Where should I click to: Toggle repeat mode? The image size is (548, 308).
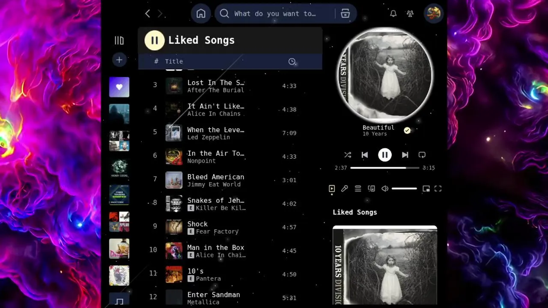pyautogui.click(x=422, y=155)
